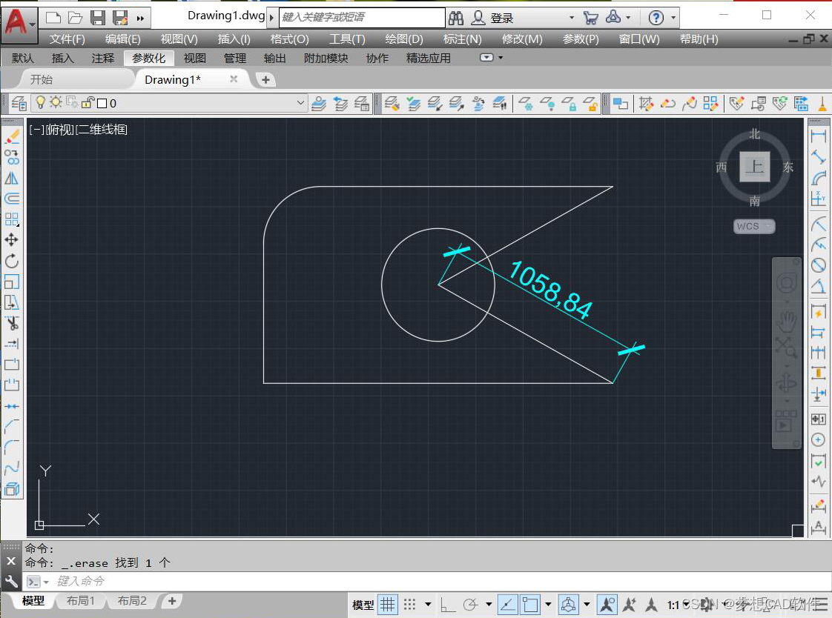The width and height of the screenshot is (832, 618).
Task: Expand the Quick Access toolbar overflow arrows
Action: point(141,19)
